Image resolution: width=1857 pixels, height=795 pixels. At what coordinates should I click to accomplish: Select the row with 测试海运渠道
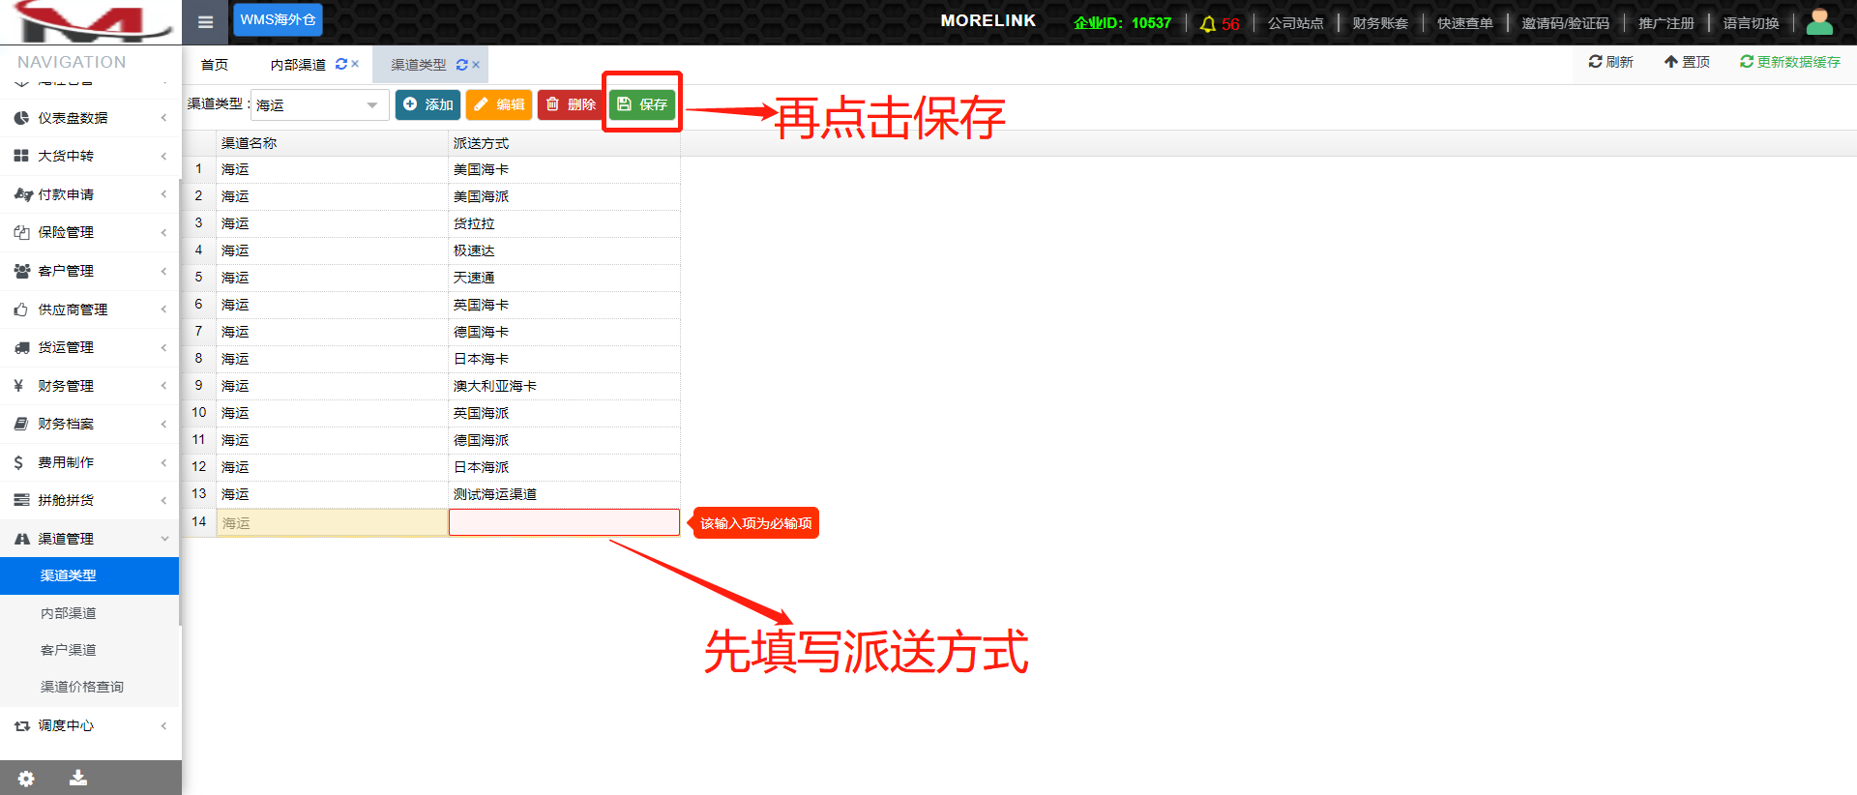pyautogui.click(x=431, y=494)
